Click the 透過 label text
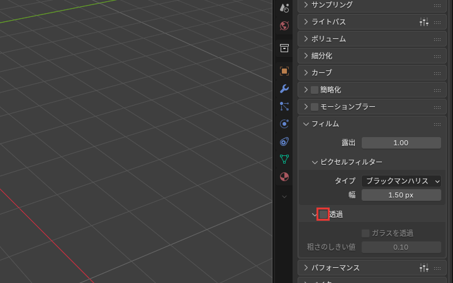 click(336, 214)
